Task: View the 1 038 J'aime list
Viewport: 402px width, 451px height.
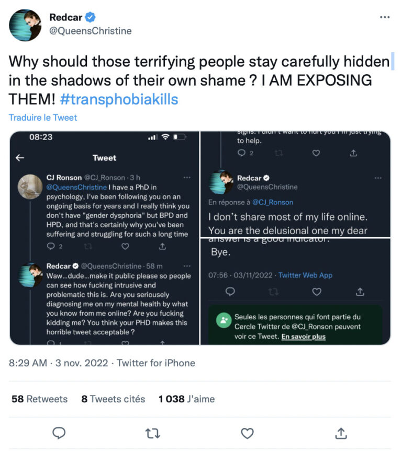Action: tap(186, 399)
